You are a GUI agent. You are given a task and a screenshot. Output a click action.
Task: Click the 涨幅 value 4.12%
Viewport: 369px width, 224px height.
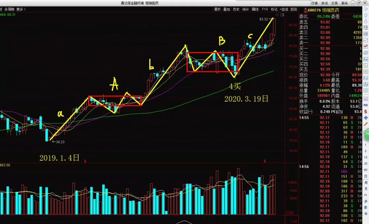[x=325, y=85]
